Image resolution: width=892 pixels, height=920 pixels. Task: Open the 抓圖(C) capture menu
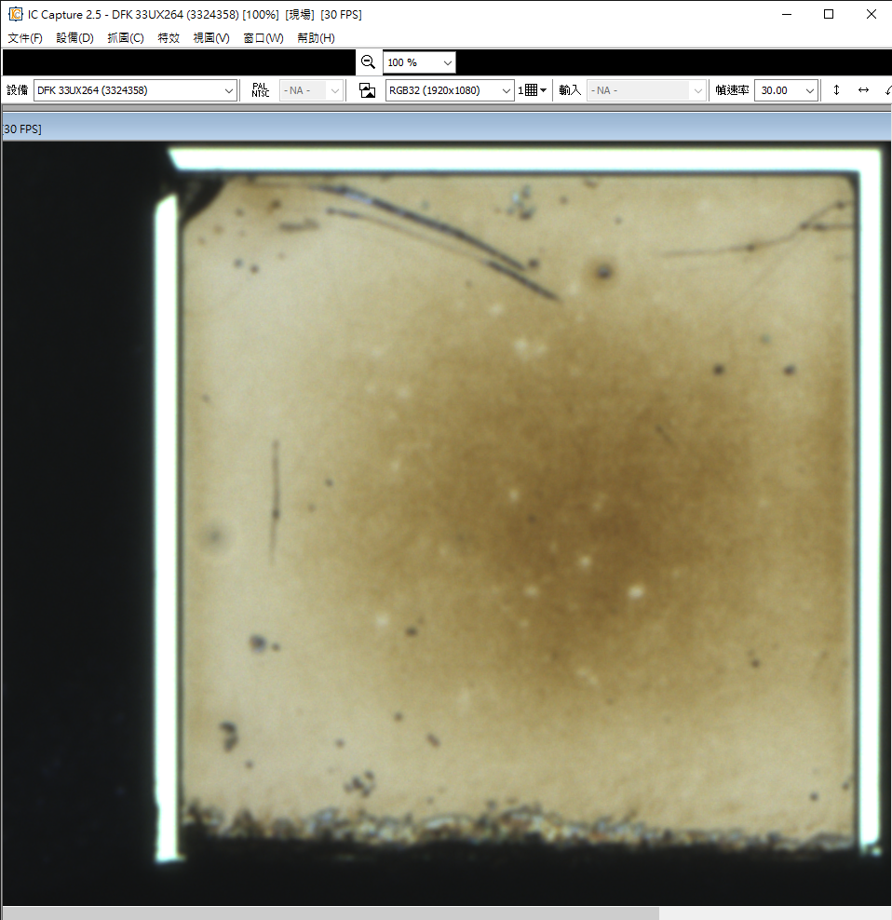[x=125, y=37]
